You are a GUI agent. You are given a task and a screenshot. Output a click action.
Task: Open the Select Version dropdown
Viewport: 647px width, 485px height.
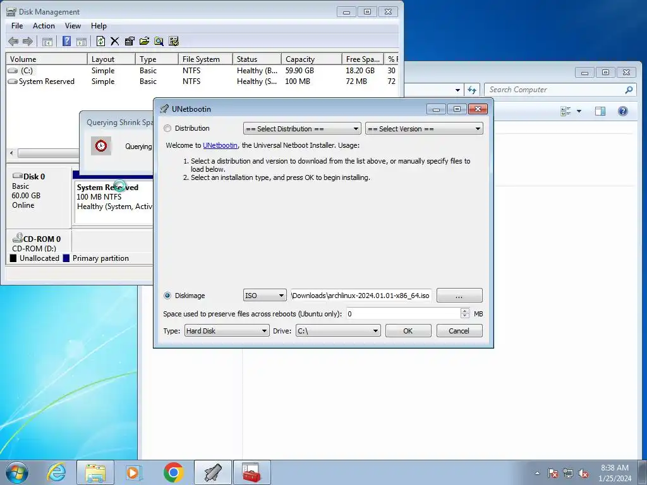[424, 129]
